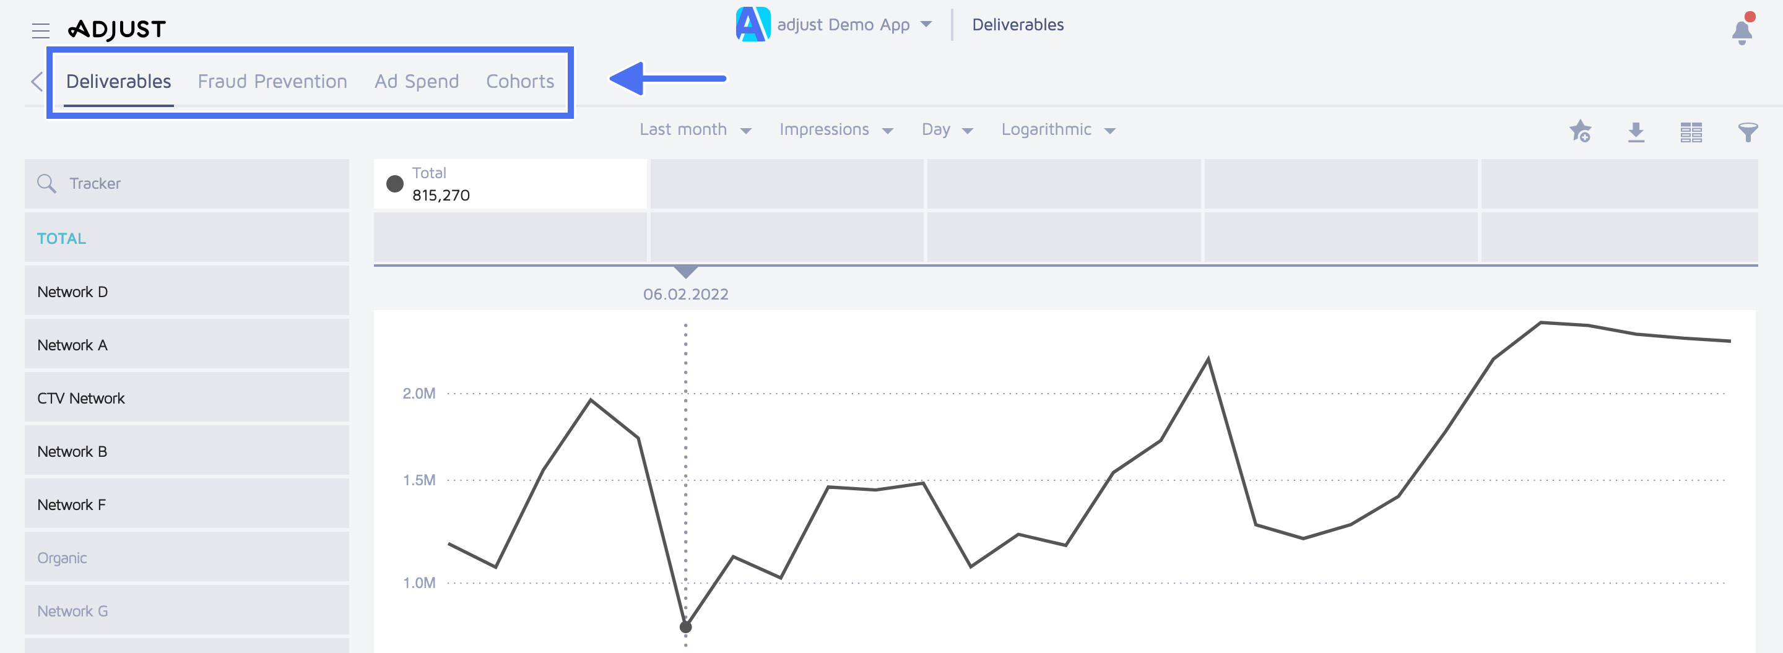Add view to favorites star icon
This screenshot has width=1783, height=653.
tap(1580, 131)
